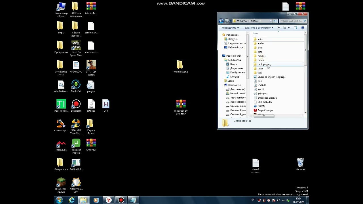Open the view options dropdown arrow
Screen dimensions: 363x204
[x=289, y=28]
